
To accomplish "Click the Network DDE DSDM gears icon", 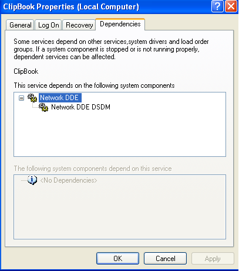I will 43,107.
